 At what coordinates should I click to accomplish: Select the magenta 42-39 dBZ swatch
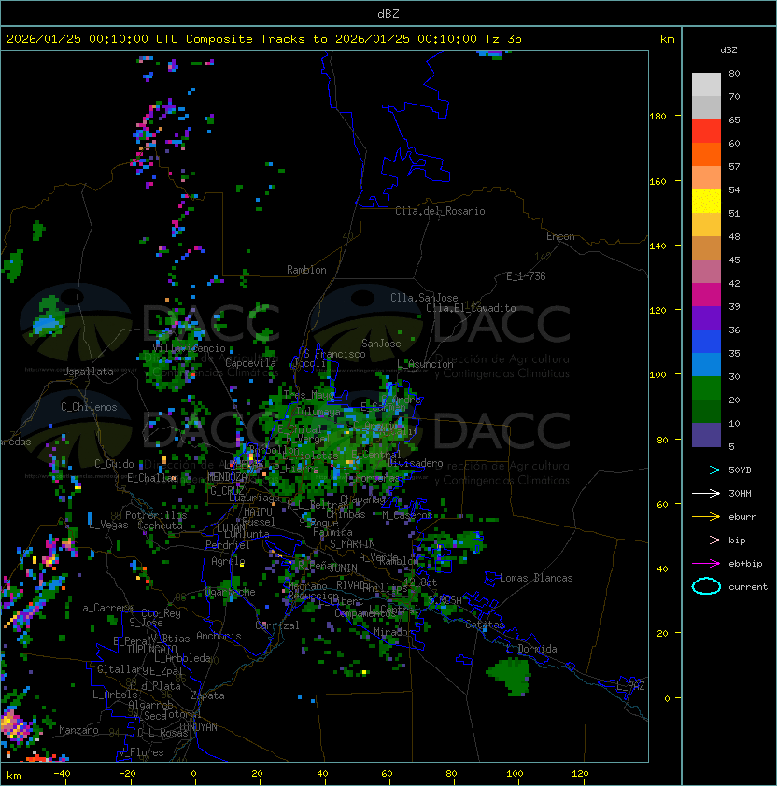coord(706,295)
